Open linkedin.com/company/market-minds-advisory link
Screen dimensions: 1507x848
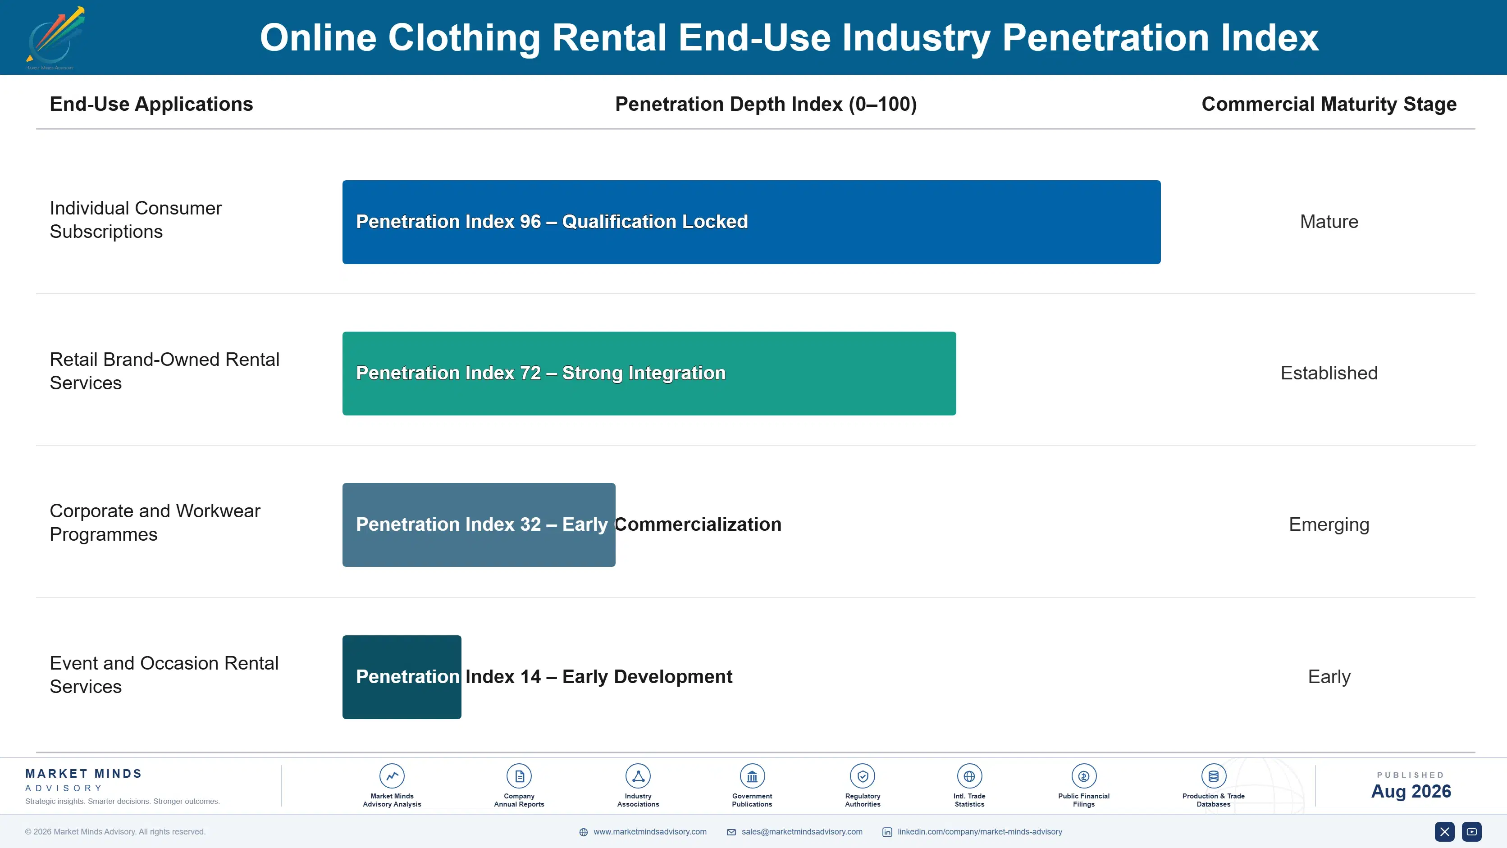(980, 832)
